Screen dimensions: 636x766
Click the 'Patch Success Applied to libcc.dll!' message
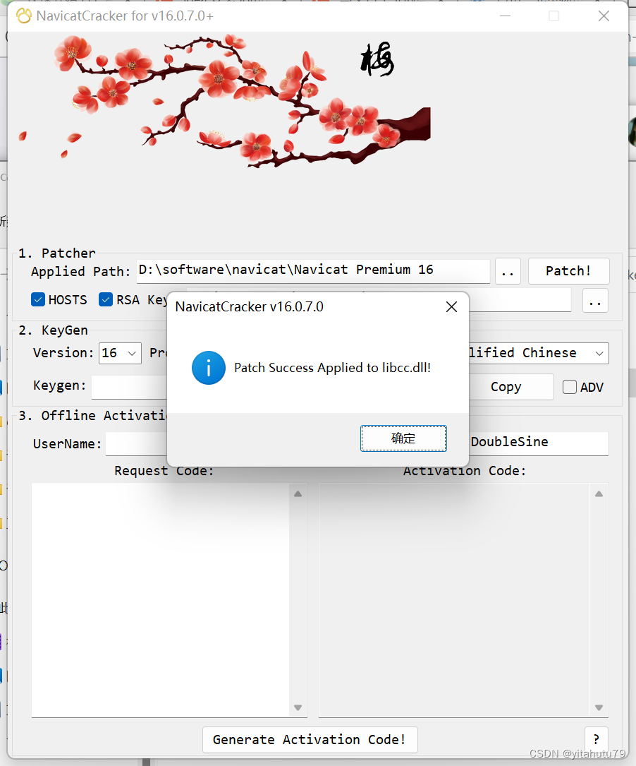(332, 368)
